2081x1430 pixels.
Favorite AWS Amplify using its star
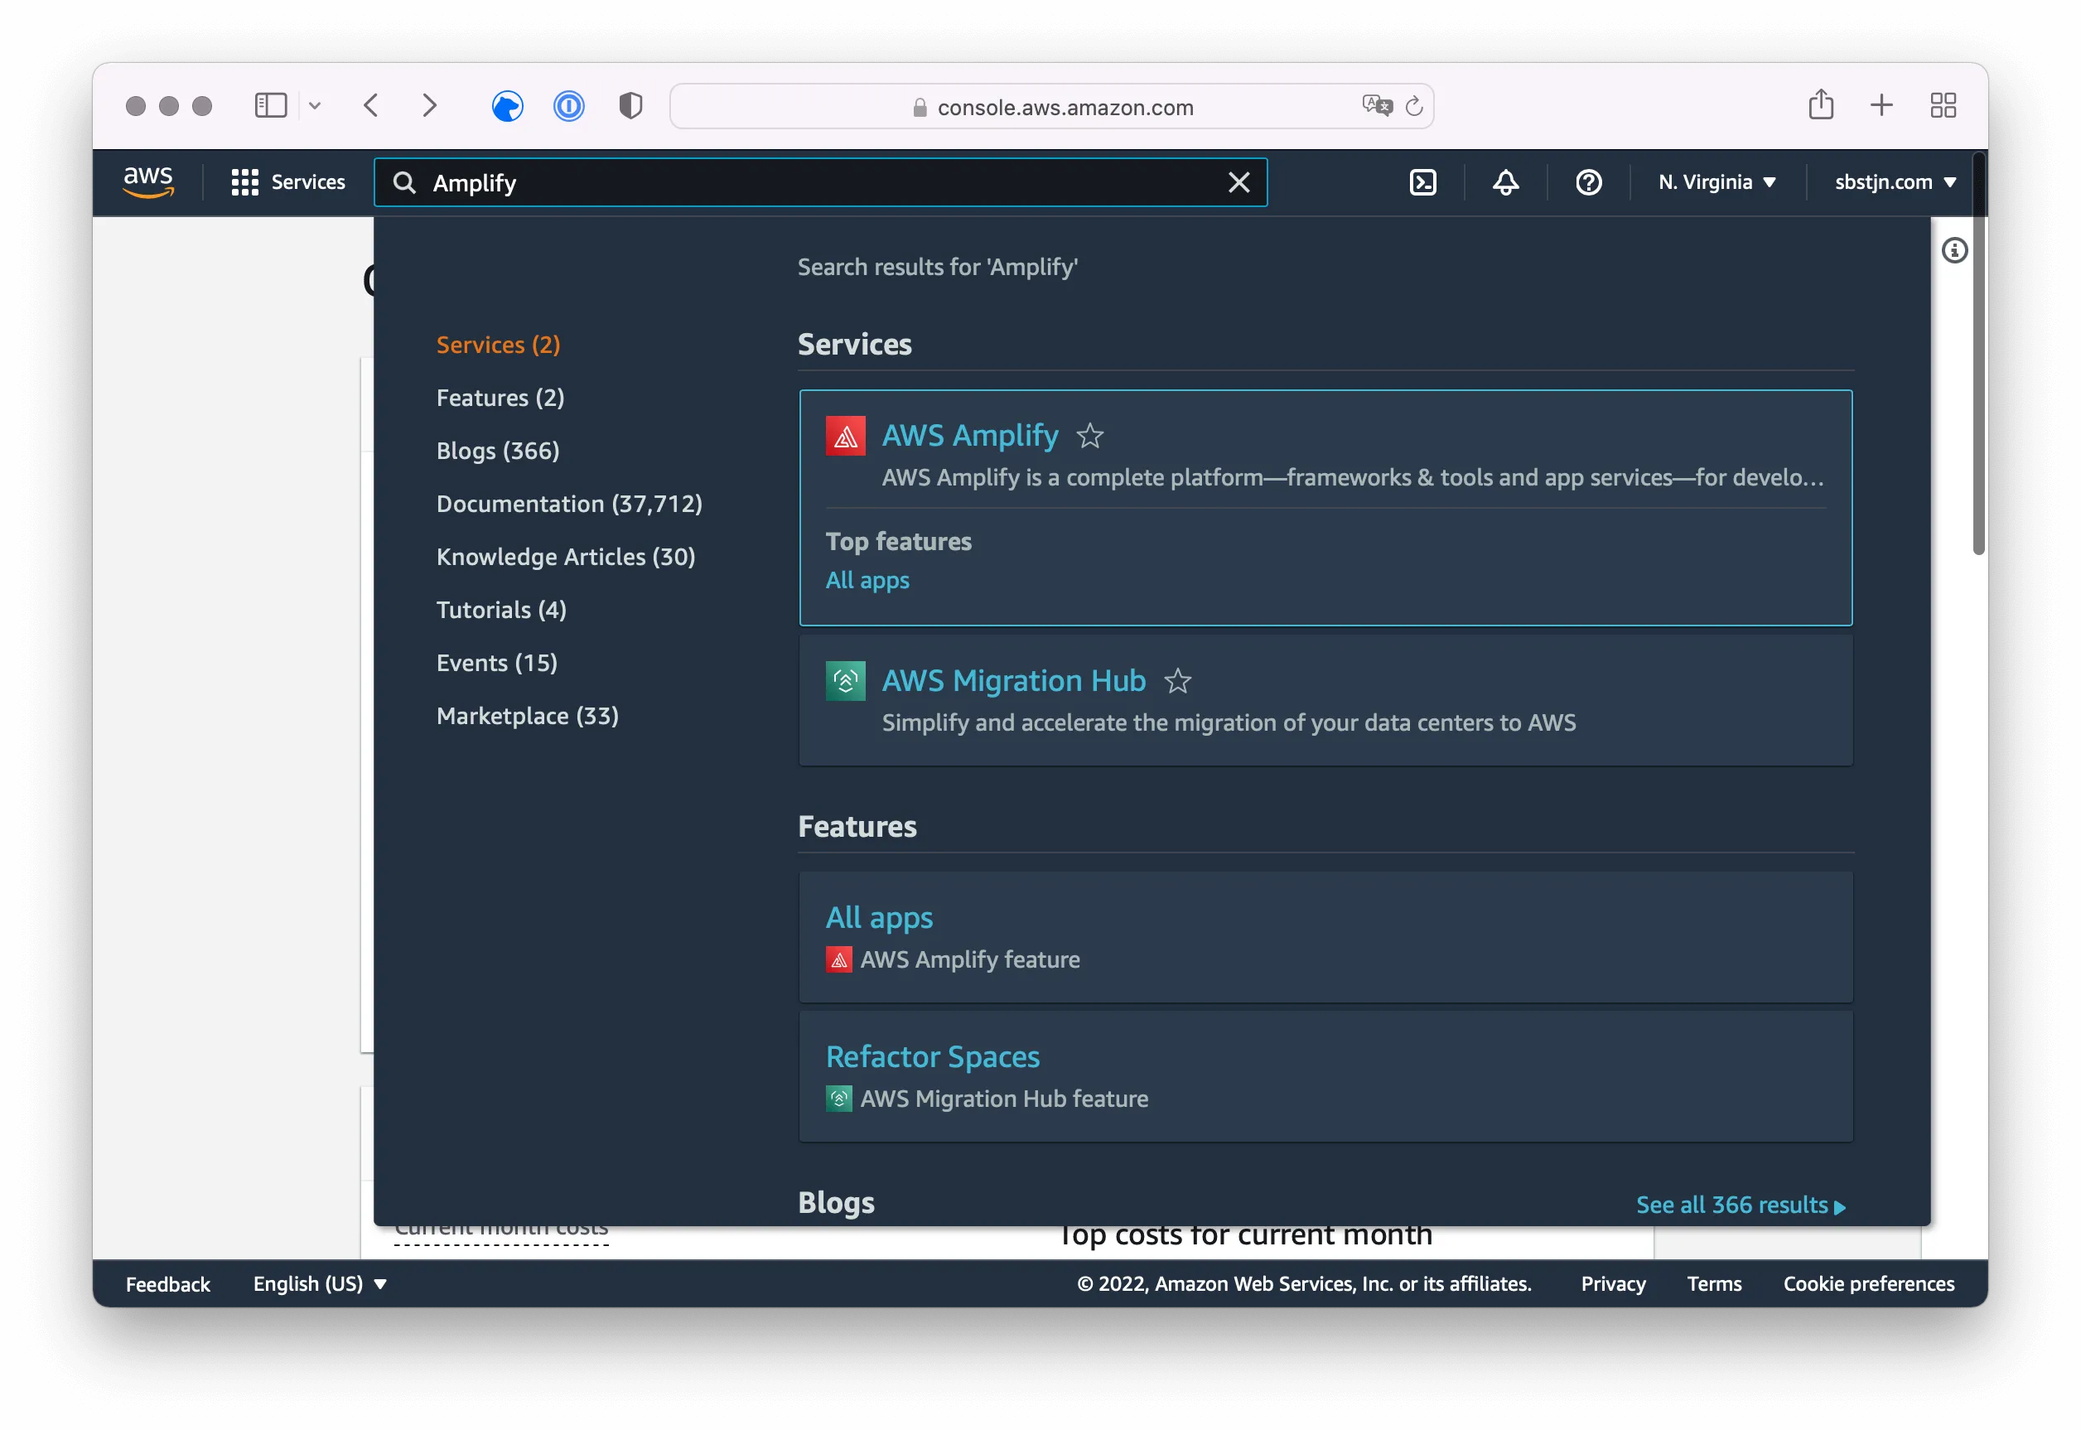(1090, 437)
